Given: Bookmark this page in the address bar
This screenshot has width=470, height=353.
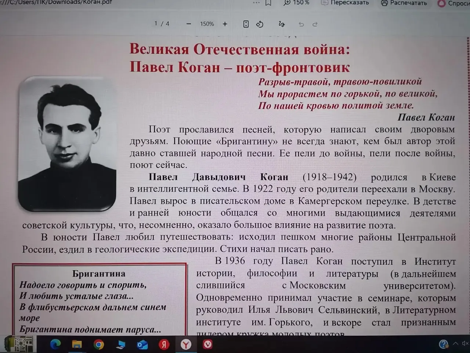Looking at the screenshot, I should tap(268, 3).
